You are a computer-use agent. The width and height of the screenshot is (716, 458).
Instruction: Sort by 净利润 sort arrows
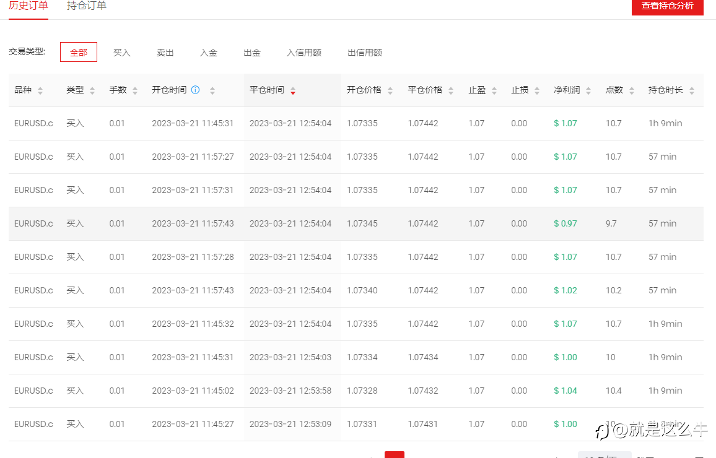point(588,90)
